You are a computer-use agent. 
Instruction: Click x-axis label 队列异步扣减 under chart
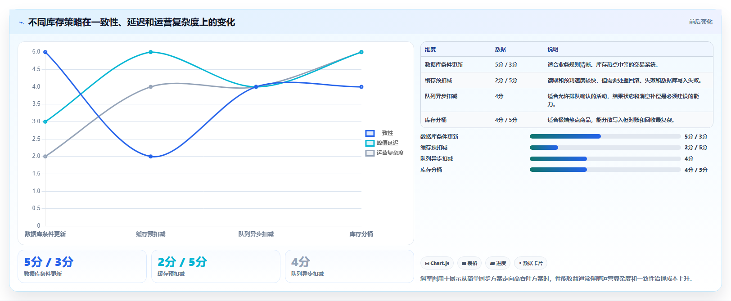[x=256, y=234]
